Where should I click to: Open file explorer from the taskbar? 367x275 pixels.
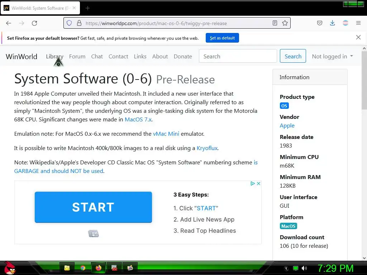pos(67,268)
